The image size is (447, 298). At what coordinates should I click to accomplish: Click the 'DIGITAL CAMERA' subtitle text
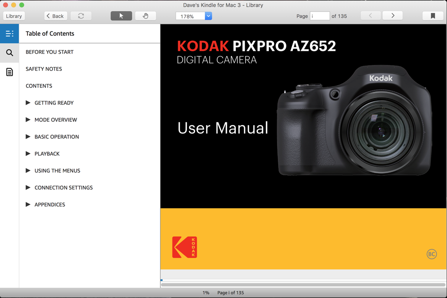[217, 60]
